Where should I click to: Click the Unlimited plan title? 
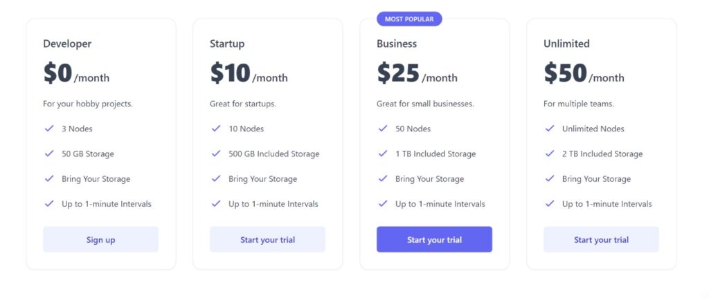(x=566, y=44)
